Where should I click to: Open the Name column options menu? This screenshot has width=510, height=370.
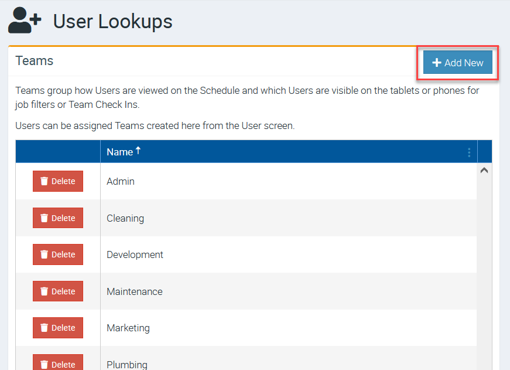(469, 152)
